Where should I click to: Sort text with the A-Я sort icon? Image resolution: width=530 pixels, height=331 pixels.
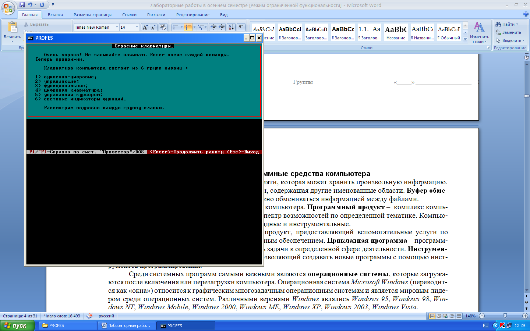tap(231, 27)
